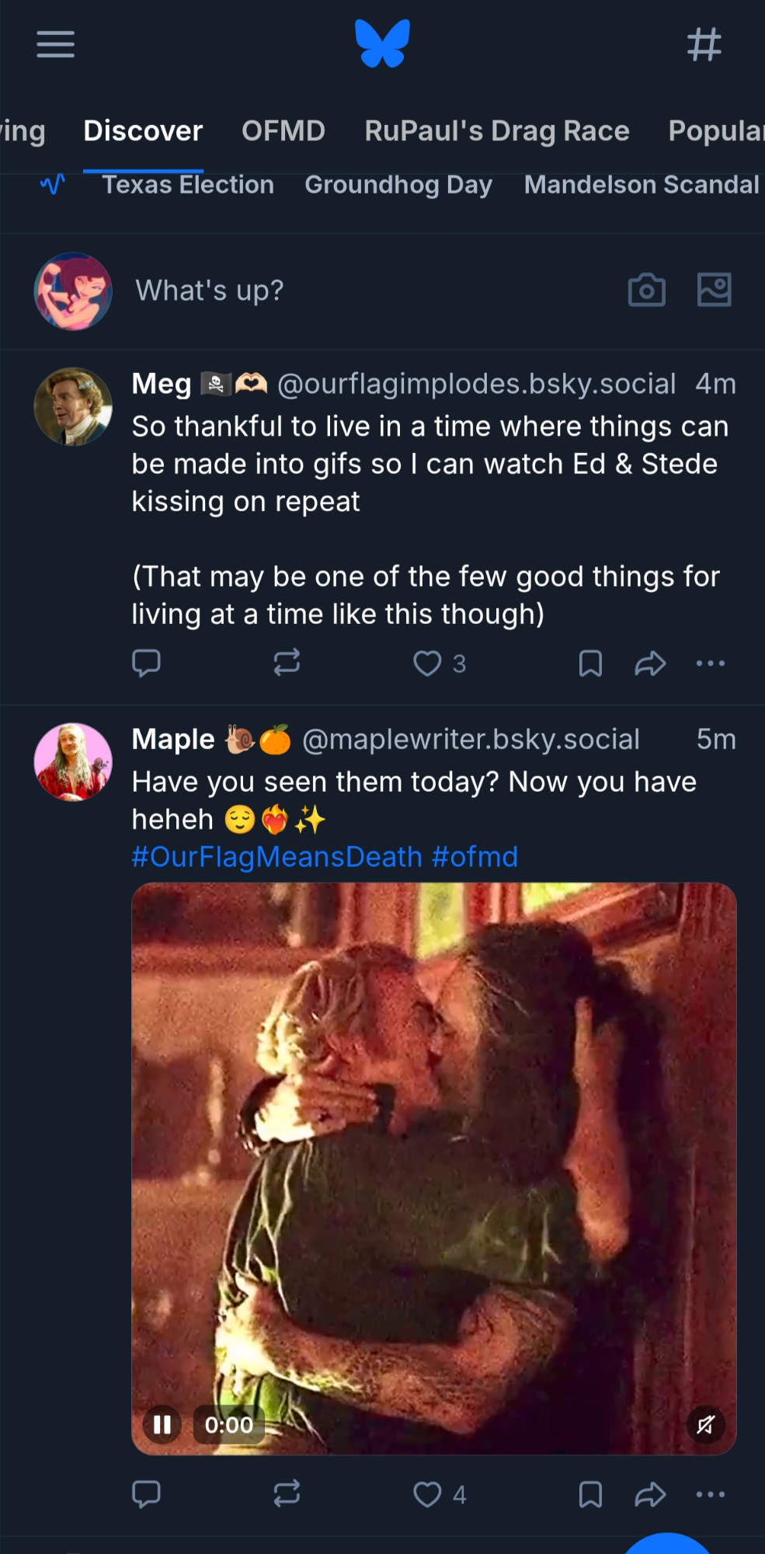
Task: Tap the "What's up?" compose field
Action: [210, 291]
